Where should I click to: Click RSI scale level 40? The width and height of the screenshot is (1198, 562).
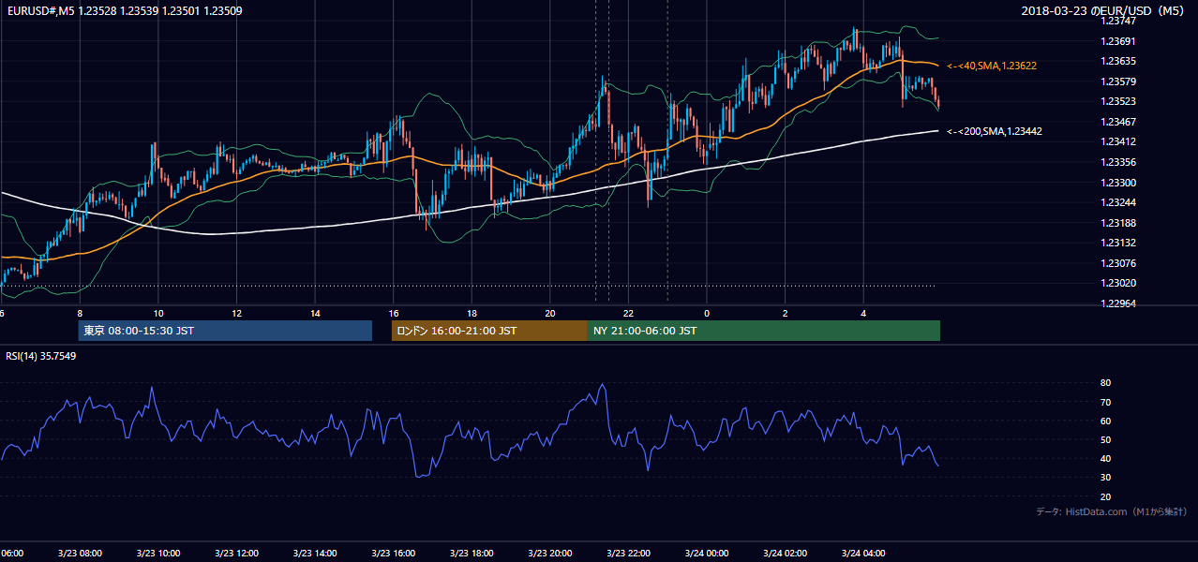pyautogui.click(x=1105, y=458)
